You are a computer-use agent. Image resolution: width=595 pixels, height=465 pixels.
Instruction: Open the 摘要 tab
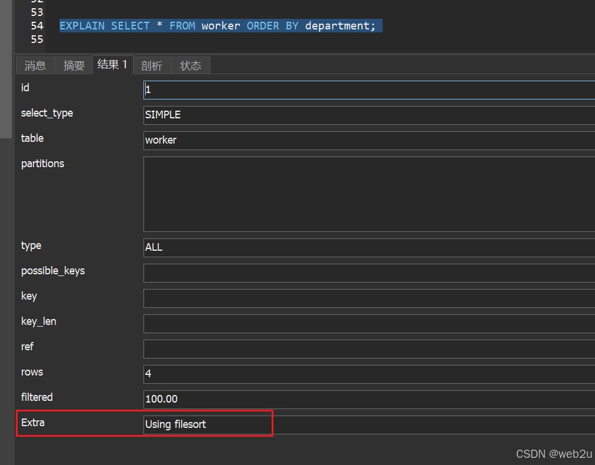click(74, 65)
